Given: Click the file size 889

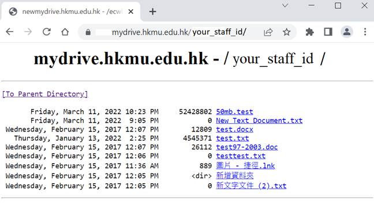Looking at the screenshot, I should pyautogui.click(x=205, y=165).
